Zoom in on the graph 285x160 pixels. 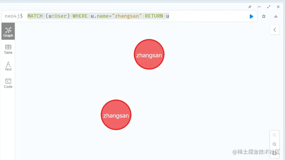(x=274, y=135)
